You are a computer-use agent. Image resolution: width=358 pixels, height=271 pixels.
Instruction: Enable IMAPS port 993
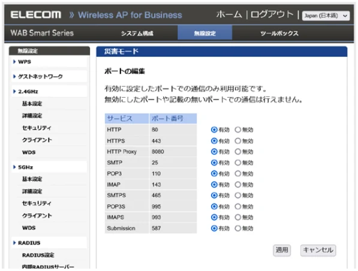point(214,218)
